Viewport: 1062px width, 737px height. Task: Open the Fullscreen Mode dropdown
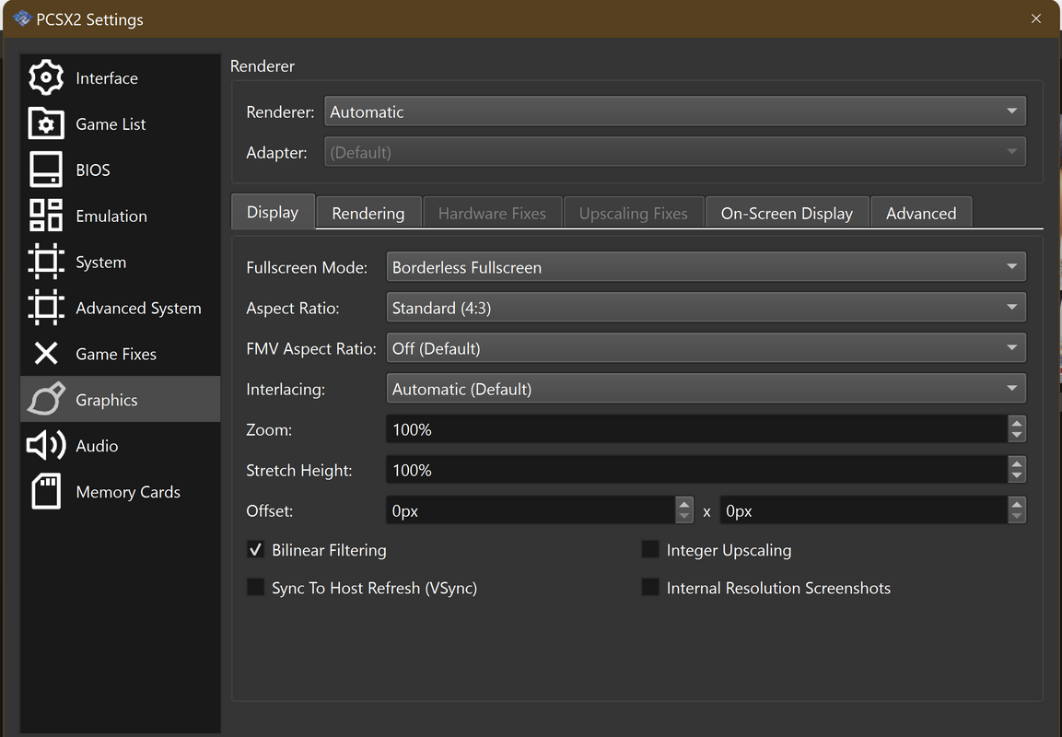[706, 268]
